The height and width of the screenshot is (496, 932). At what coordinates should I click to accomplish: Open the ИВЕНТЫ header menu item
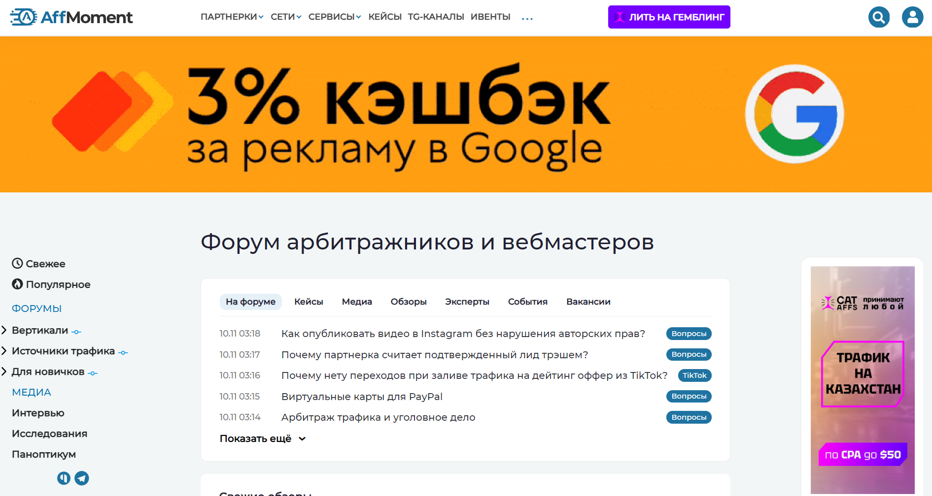click(490, 17)
